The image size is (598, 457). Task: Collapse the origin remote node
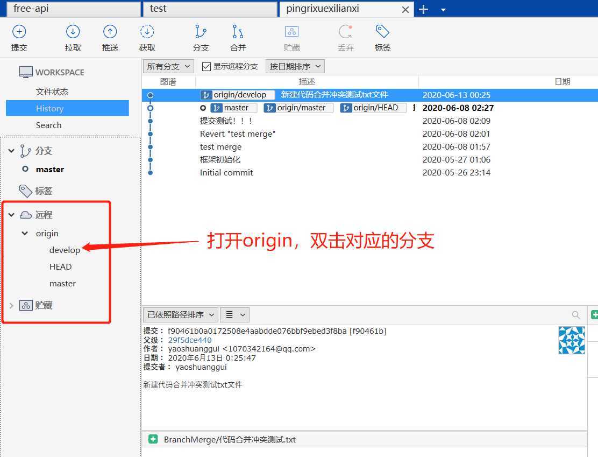pyautogui.click(x=25, y=233)
